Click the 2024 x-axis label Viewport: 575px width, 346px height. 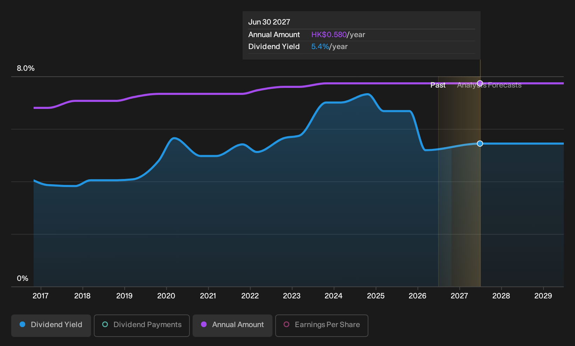click(x=334, y=296)
